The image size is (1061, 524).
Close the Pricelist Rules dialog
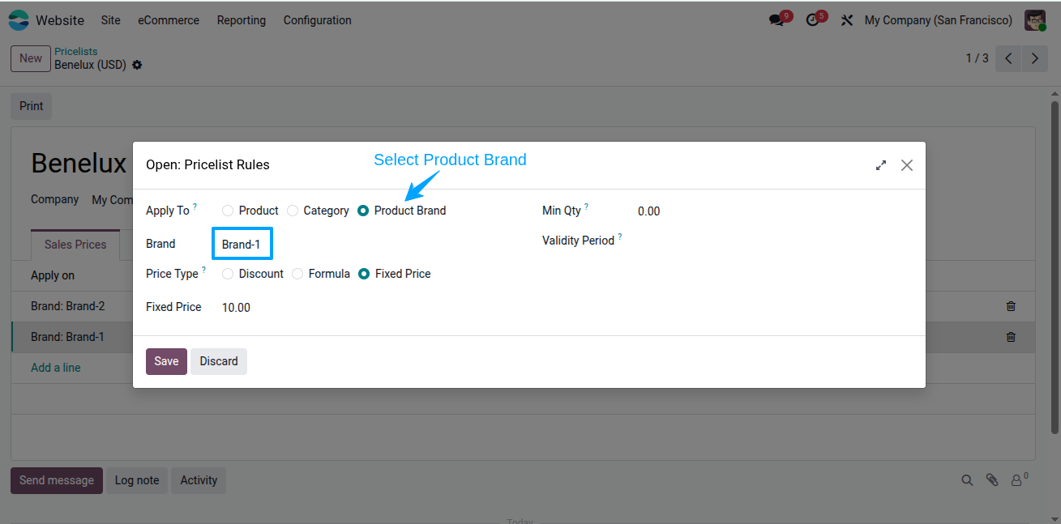click(907, 165)
